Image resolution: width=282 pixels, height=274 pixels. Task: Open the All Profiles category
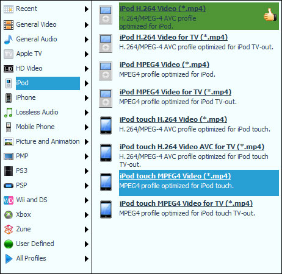pos(31,258)
